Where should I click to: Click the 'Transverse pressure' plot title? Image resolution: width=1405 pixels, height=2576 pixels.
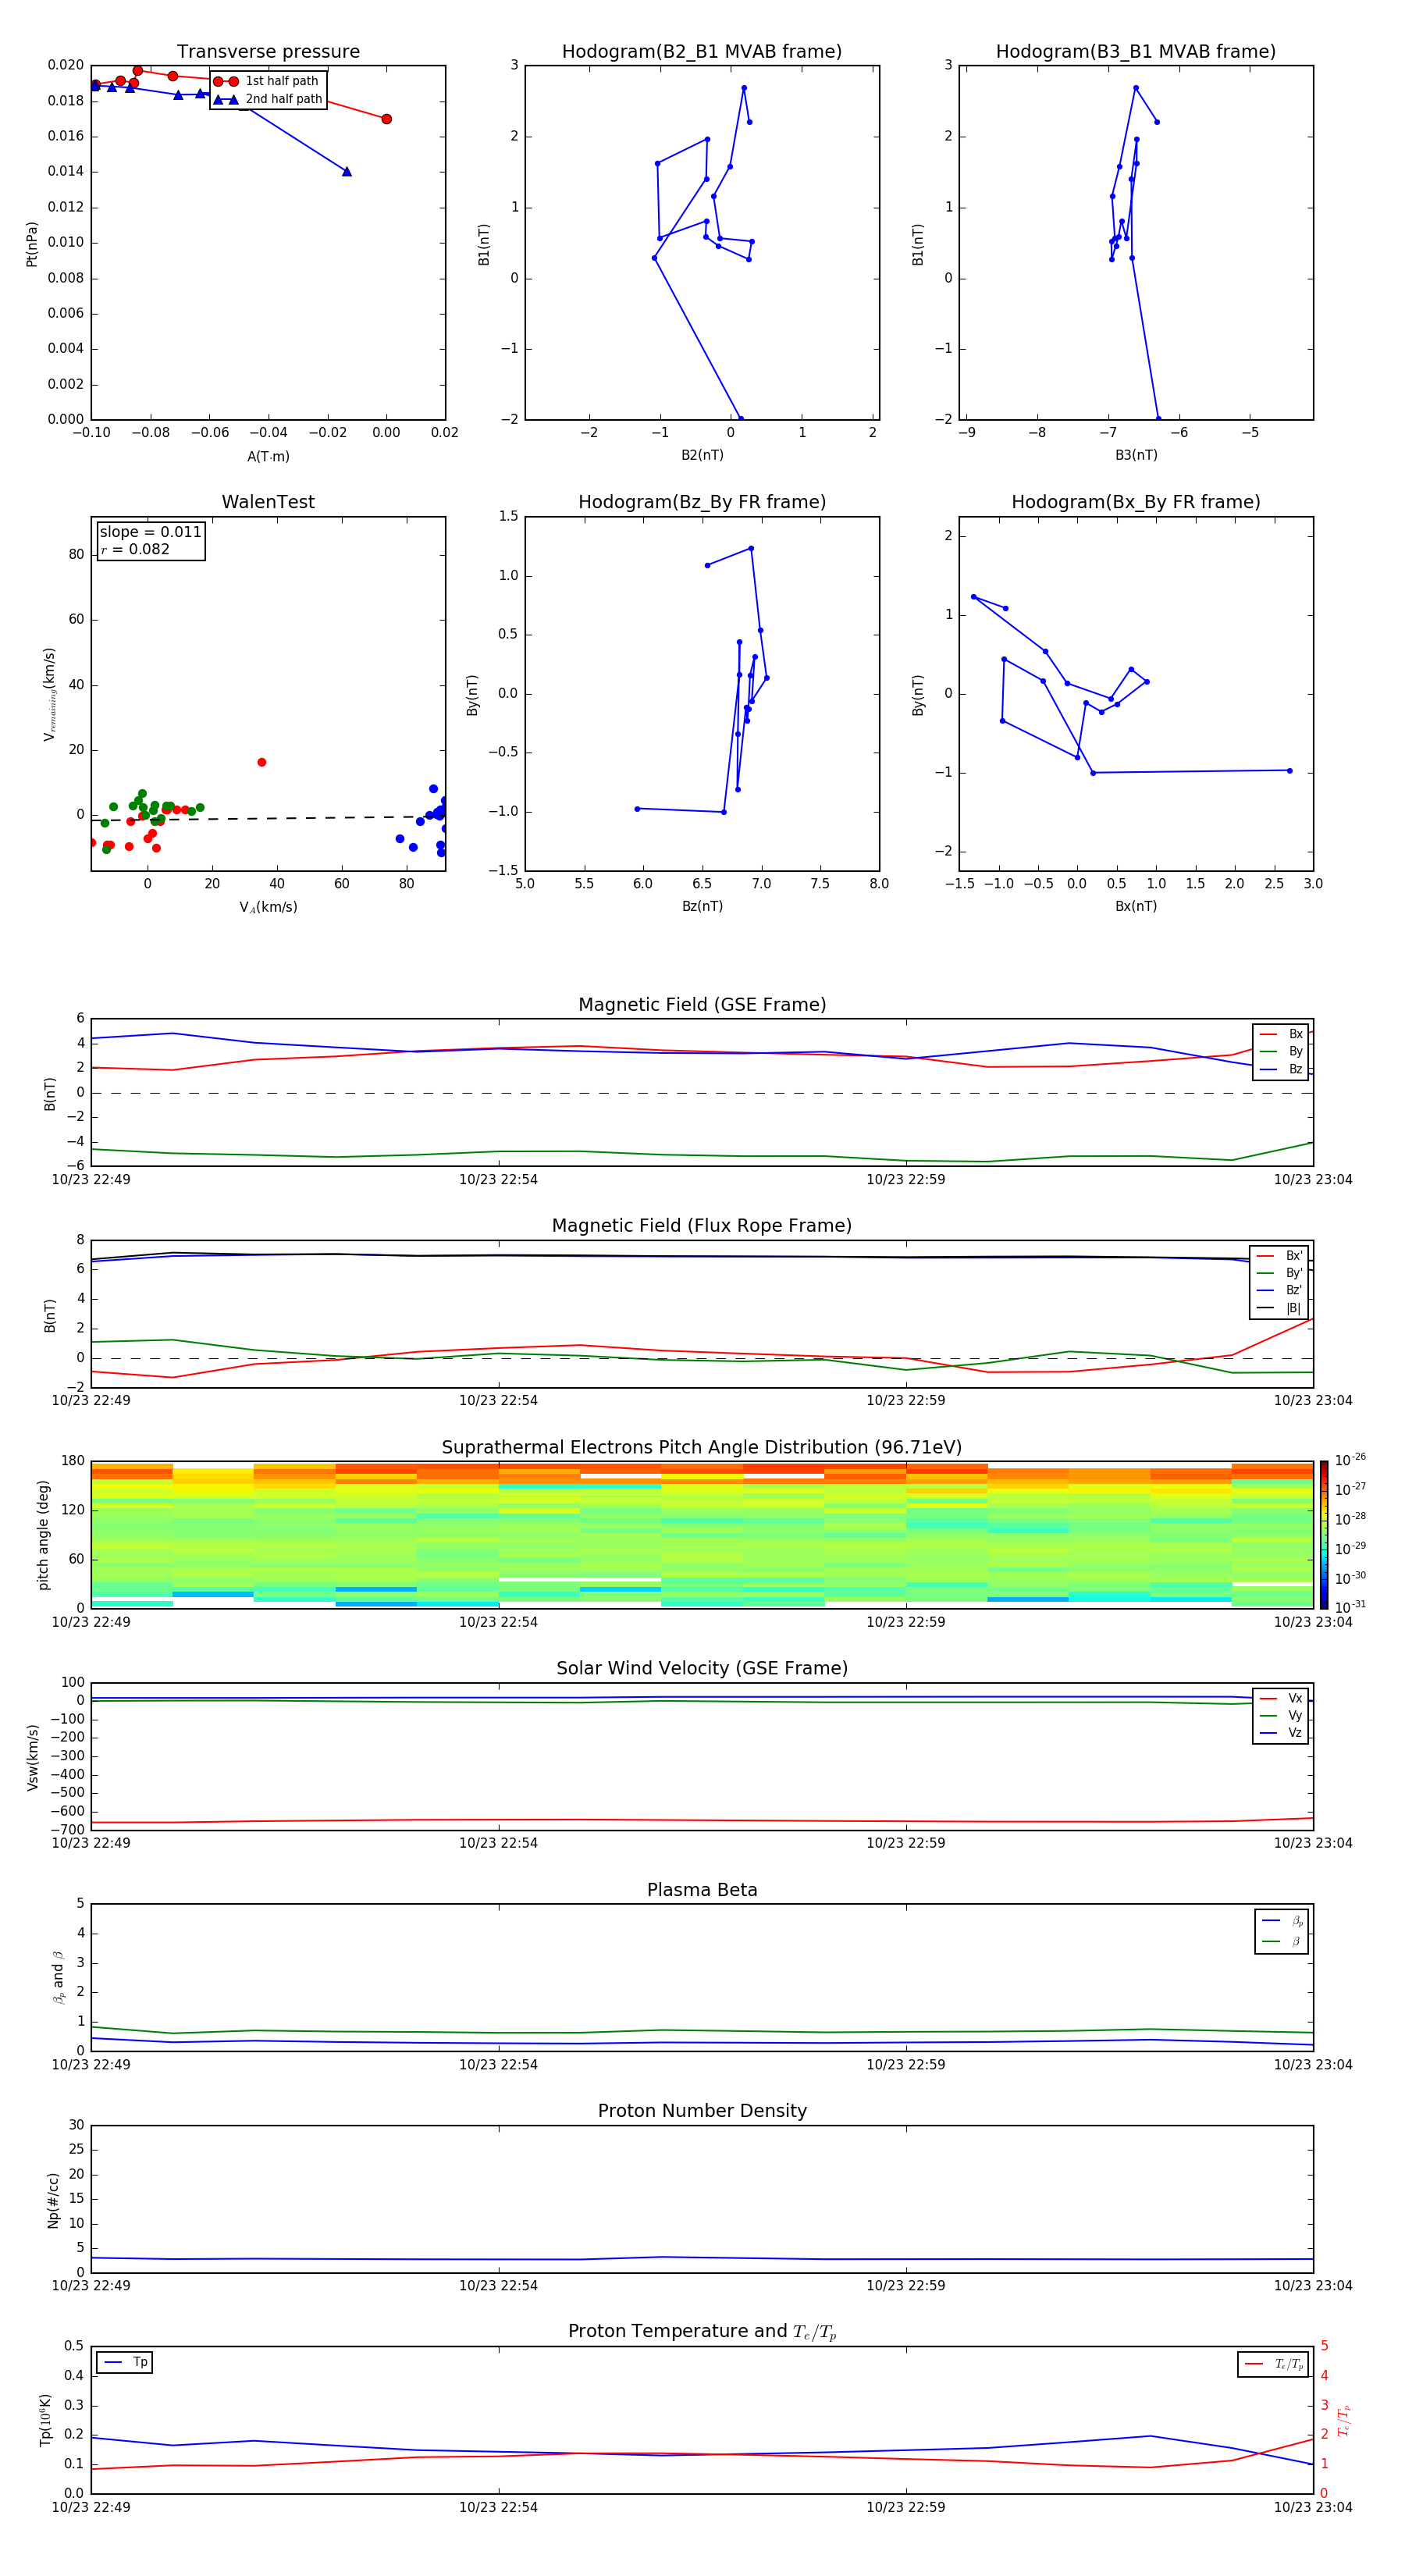268,52
